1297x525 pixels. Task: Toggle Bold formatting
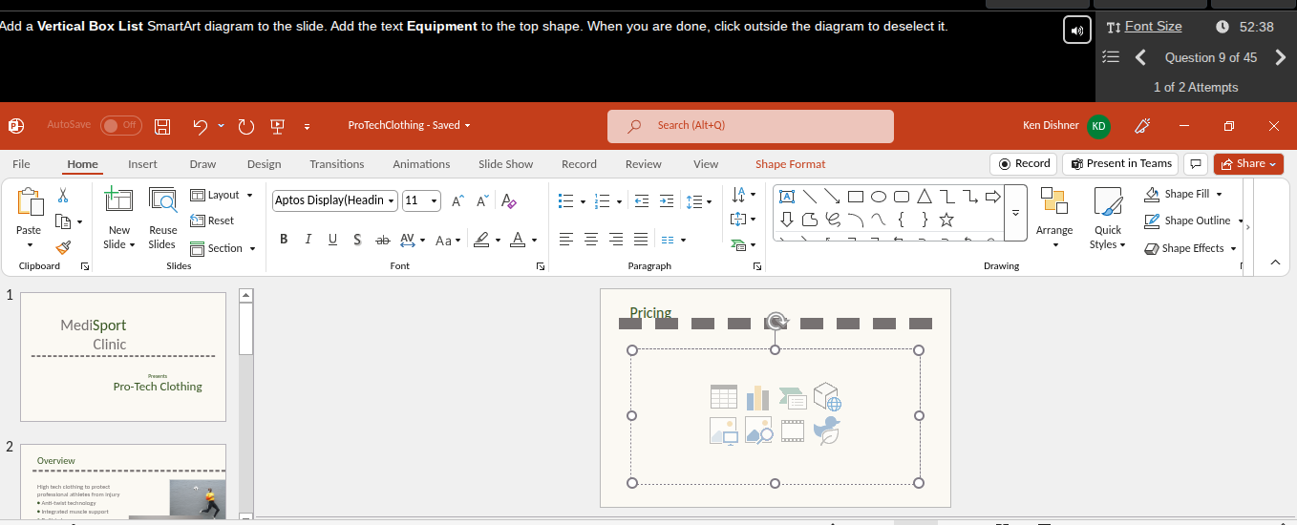coord(284,240)
